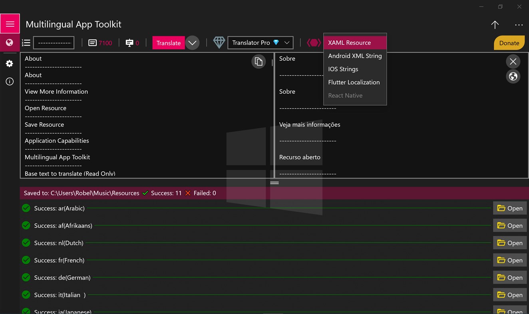The height and width of the screenshot is (314, 529).
Task: Open folder for nl(Dutch) result
Action: tap(510, 243)
